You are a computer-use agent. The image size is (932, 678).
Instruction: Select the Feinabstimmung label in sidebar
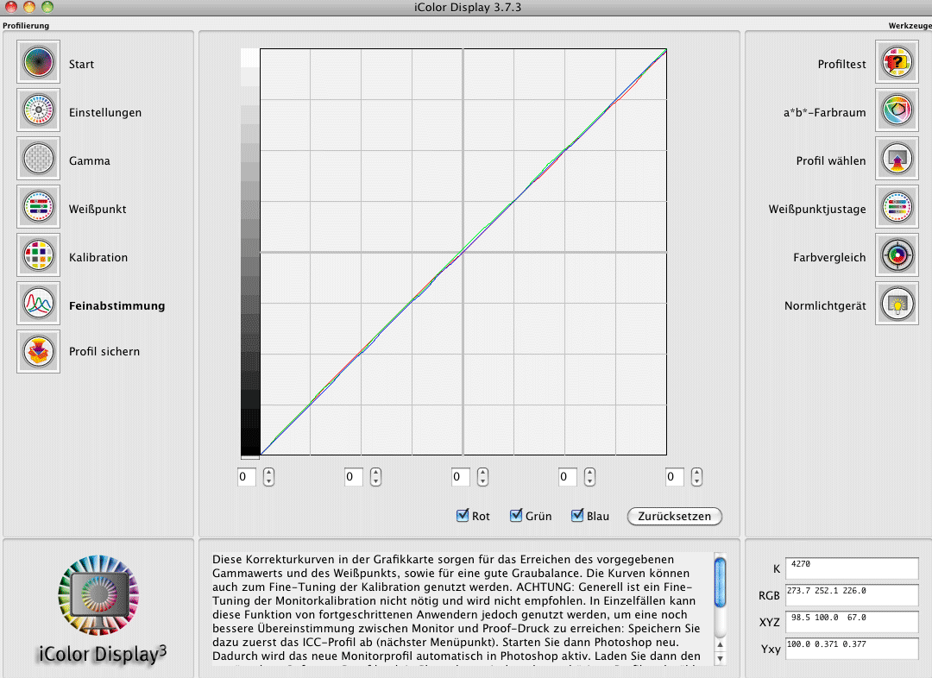[116, 305]
